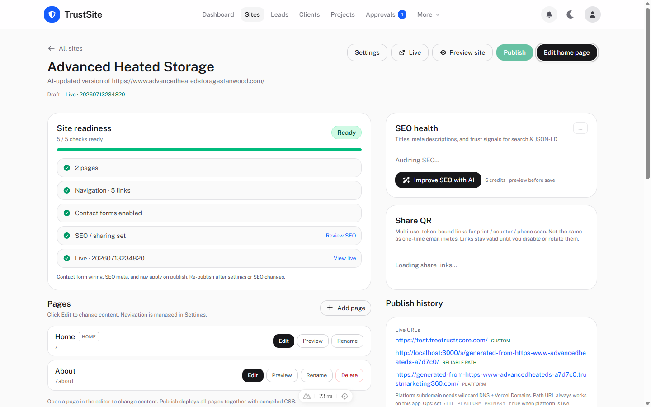Publish the site
The height and width of the screenshot is (407, 651).
click(x=514, y=52)
